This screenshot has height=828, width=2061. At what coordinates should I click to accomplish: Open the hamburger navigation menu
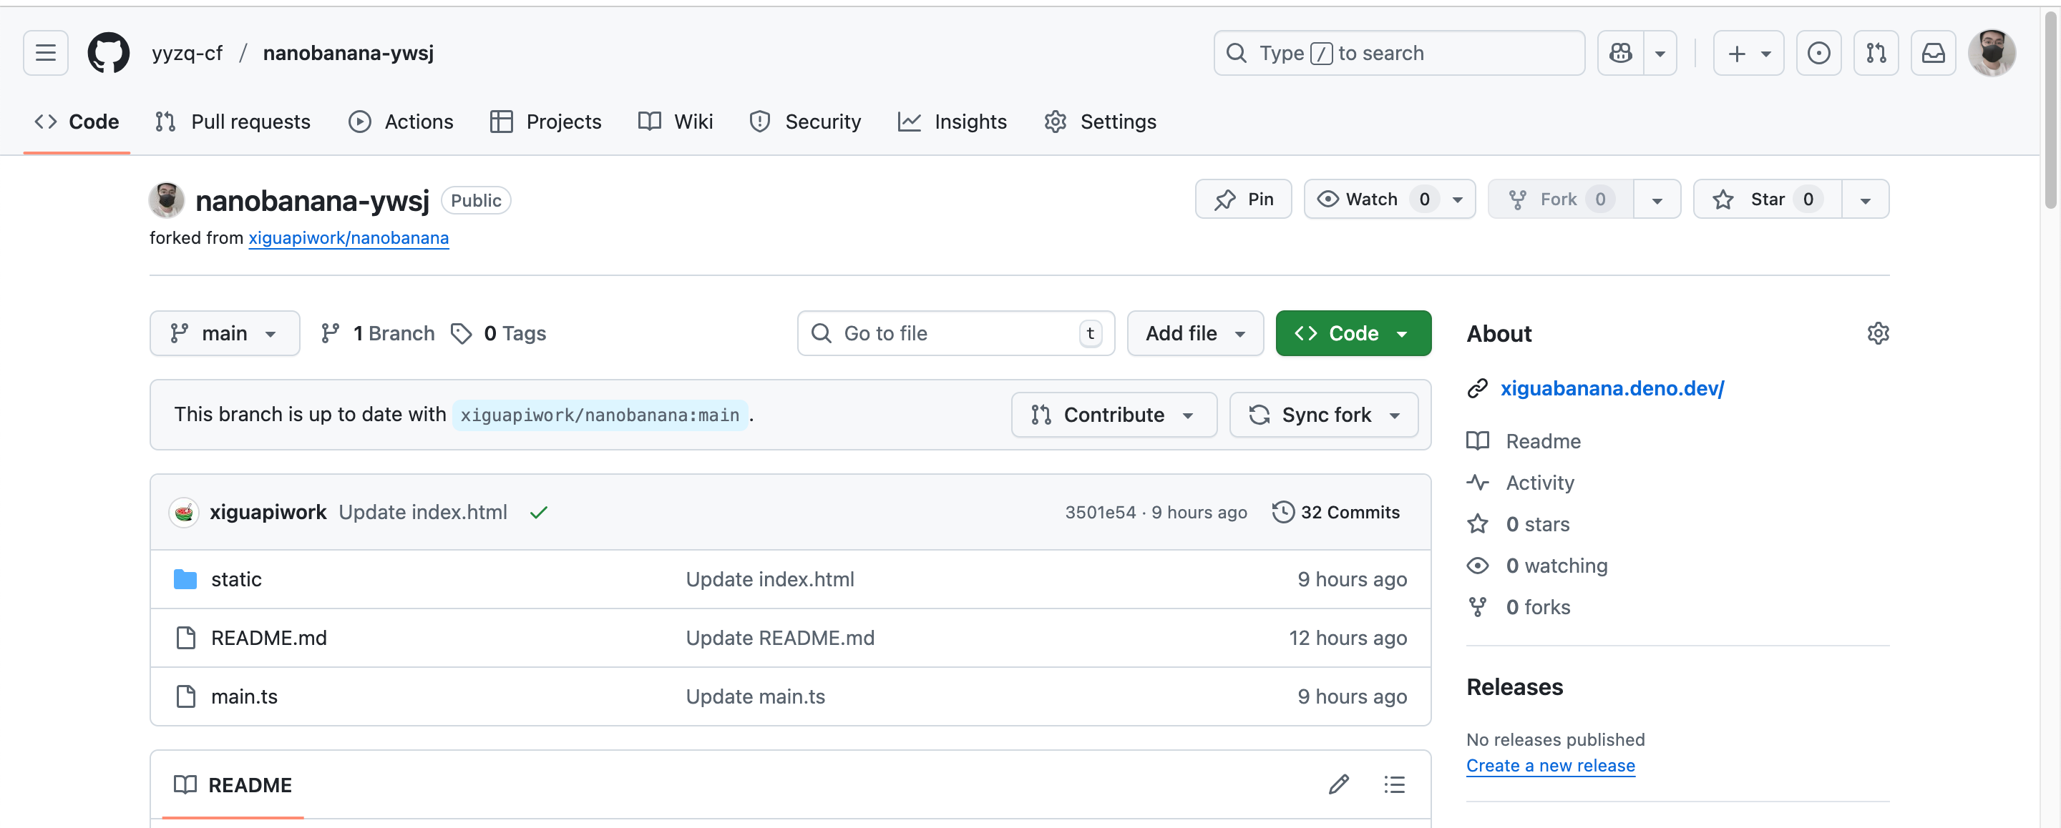[x=46, y=53]
